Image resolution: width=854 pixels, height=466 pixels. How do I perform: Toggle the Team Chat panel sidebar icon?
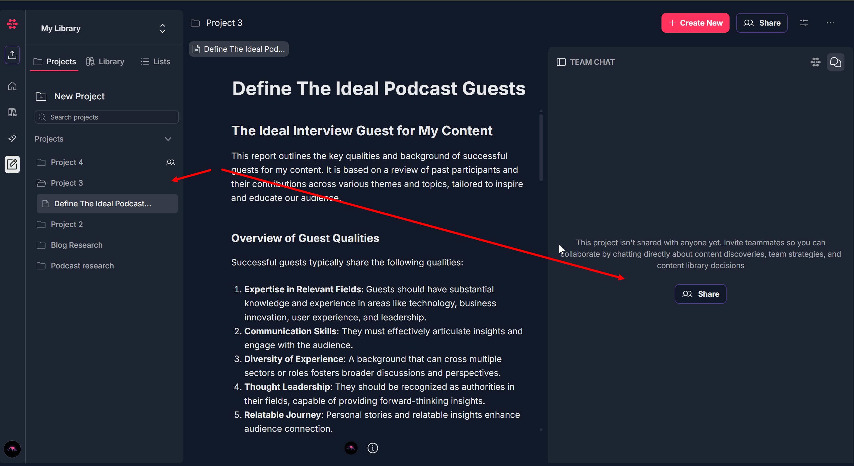pyautogui.click(x=561, y=62)
